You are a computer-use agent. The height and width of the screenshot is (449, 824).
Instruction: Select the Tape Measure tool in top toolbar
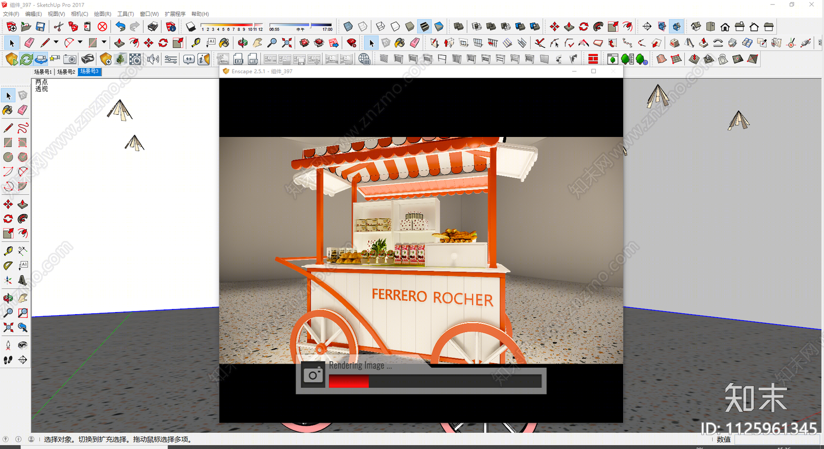tap(196, 43)
